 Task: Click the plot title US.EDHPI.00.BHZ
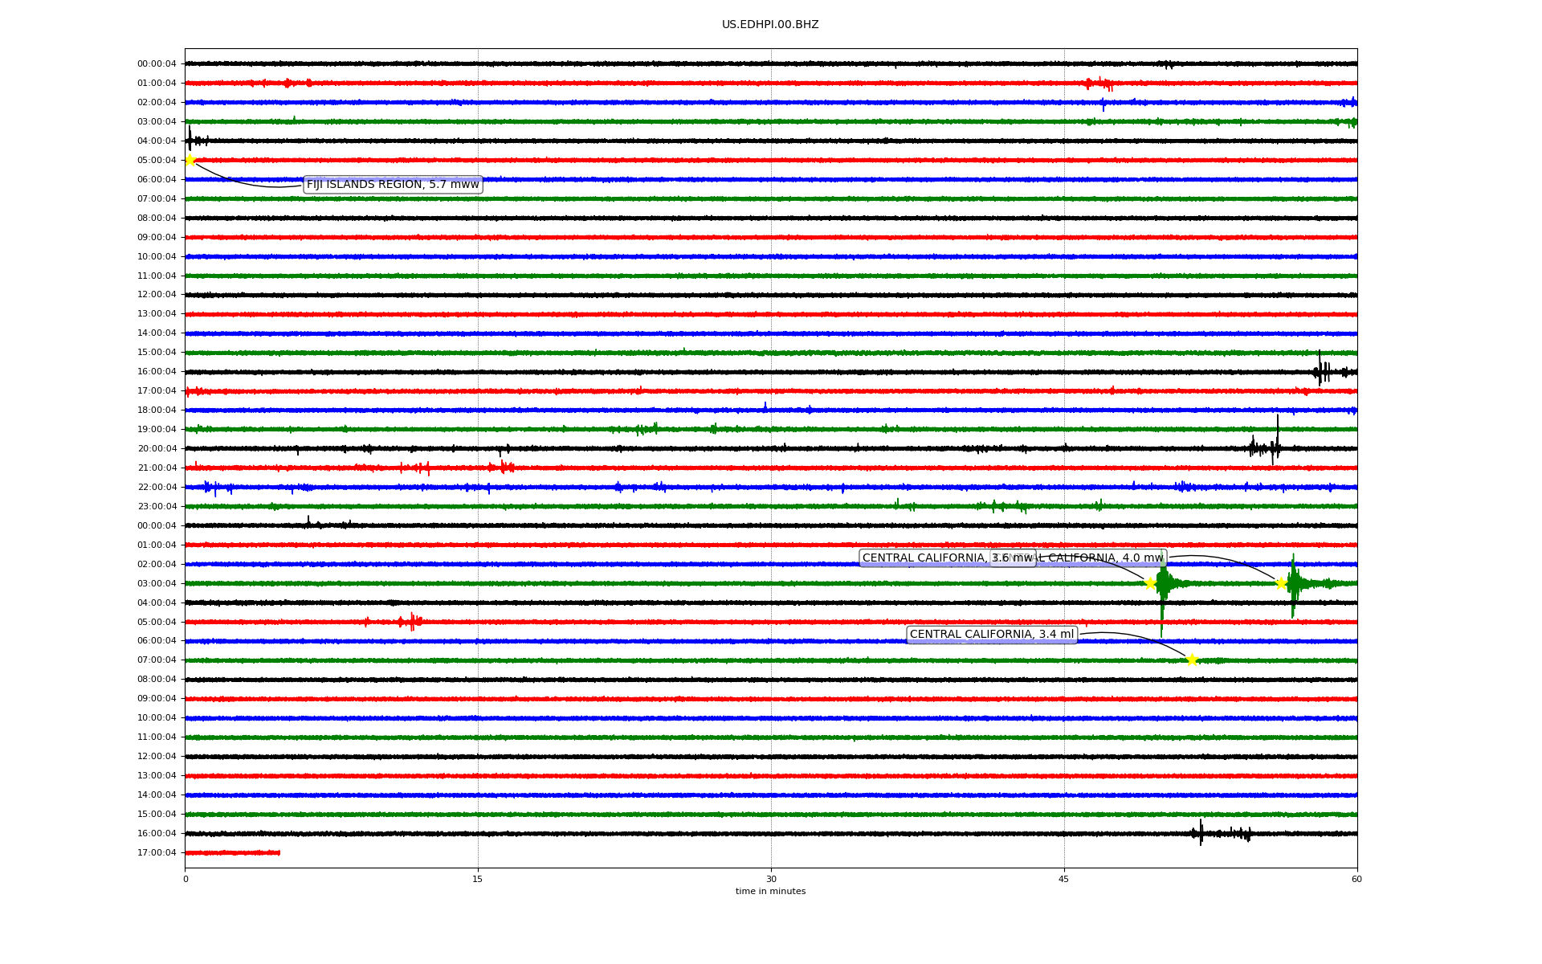769,25
